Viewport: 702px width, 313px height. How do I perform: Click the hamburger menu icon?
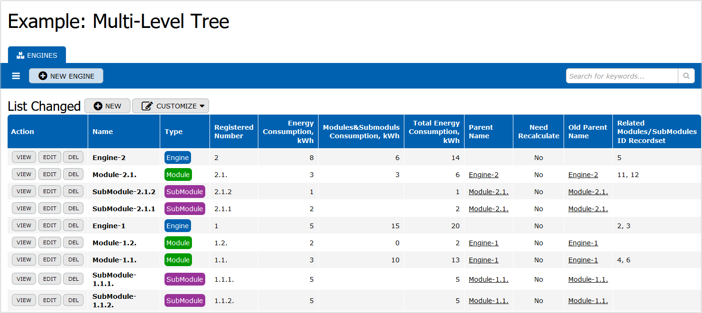16,76
